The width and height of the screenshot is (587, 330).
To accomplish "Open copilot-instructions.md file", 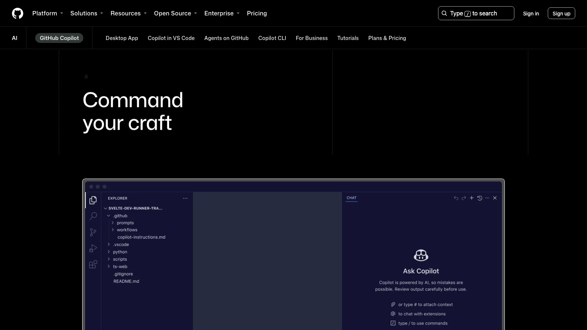I will click(x=141, y=237).
